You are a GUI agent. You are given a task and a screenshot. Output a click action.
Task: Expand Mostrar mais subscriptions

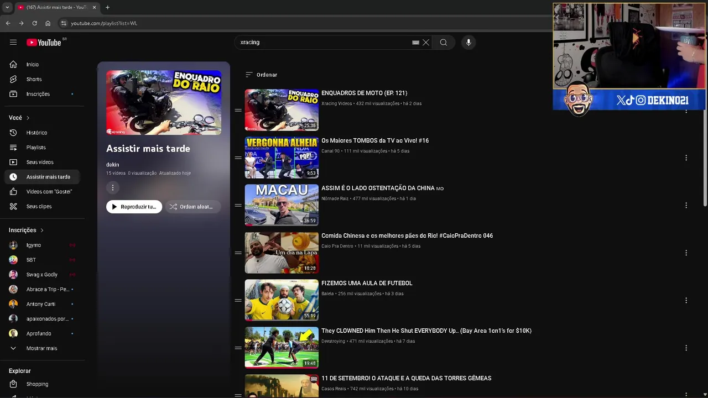tap(43, 348)
